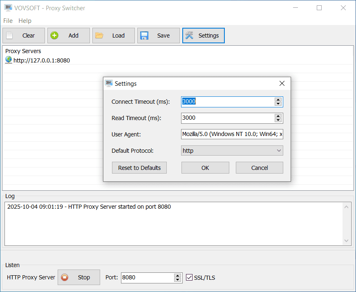
Task: Open the Help menu
Action: [x=25, y=21]
